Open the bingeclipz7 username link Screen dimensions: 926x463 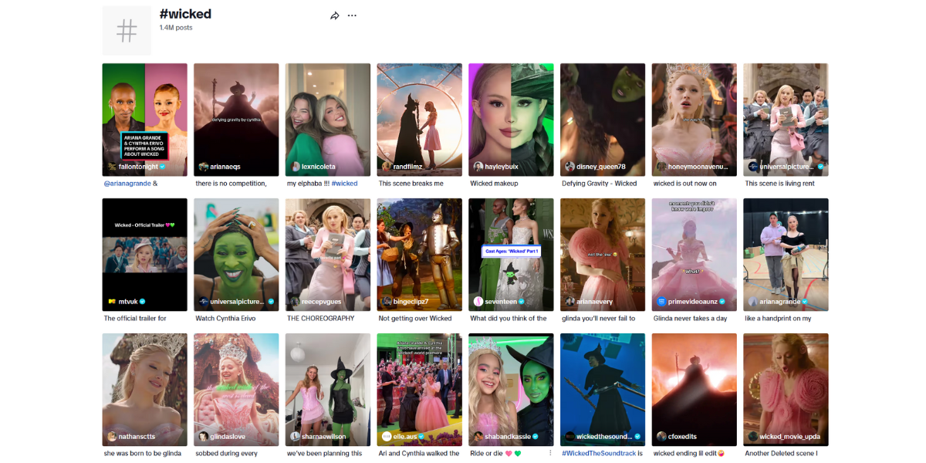[x=411, y=302]
